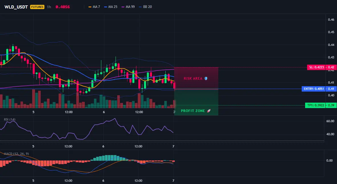Open the RSI (14) indicator label
This screenshot has width=337, height=184.
[10, 119]
